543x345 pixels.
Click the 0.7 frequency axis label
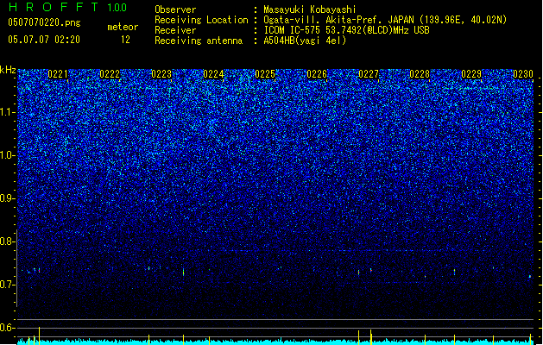[7, 285]
